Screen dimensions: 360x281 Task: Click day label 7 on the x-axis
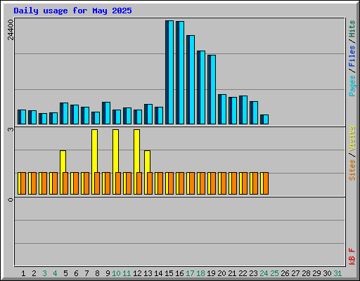pos(86,273)
